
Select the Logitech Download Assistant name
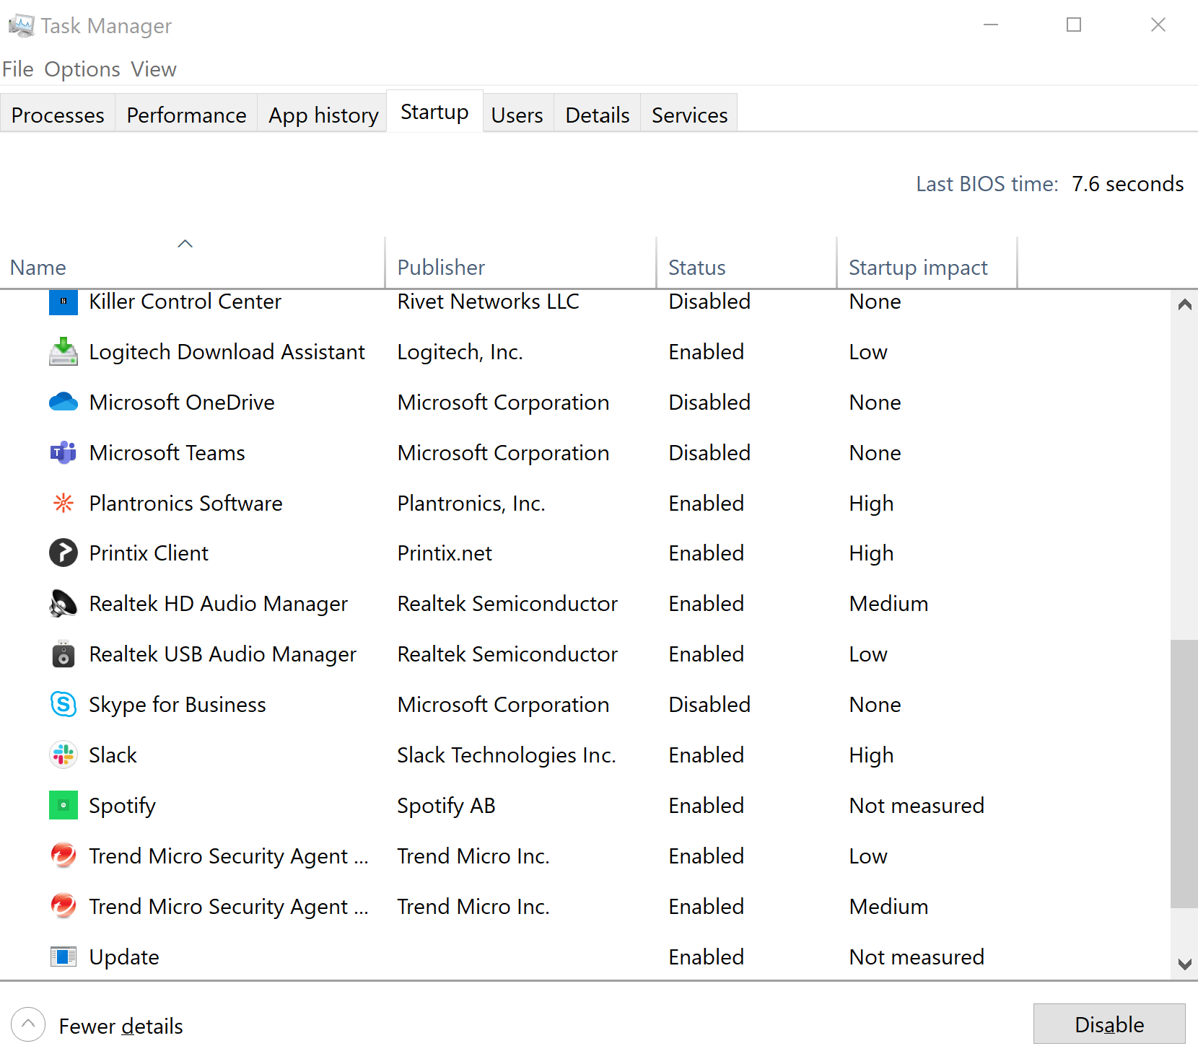pyautogui.click(x=227, y=352)
